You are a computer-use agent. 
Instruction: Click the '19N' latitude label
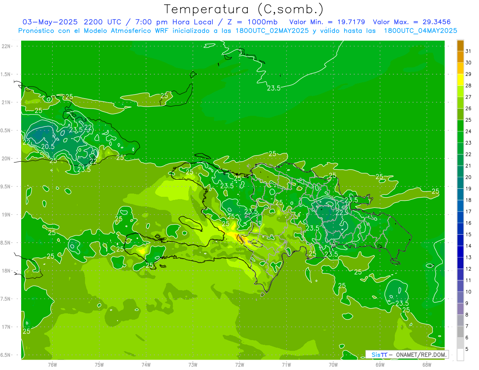coord(6,215)
